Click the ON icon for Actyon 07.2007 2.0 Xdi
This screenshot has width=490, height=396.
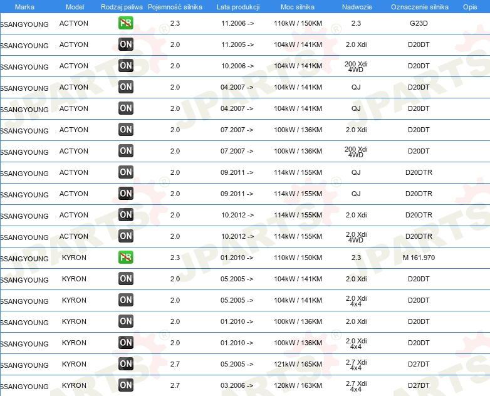point(125,130)
